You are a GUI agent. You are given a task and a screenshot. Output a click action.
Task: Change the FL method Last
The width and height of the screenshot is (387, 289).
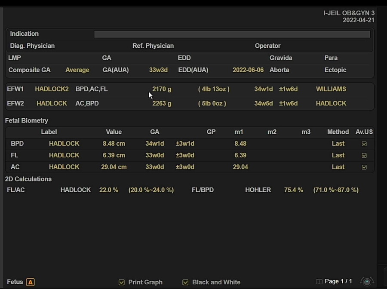[338, 155]
